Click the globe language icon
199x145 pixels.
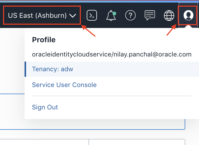tap(169, 16)
